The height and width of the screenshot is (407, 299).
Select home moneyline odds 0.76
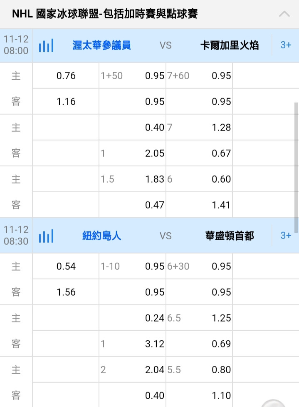[66, 76]
